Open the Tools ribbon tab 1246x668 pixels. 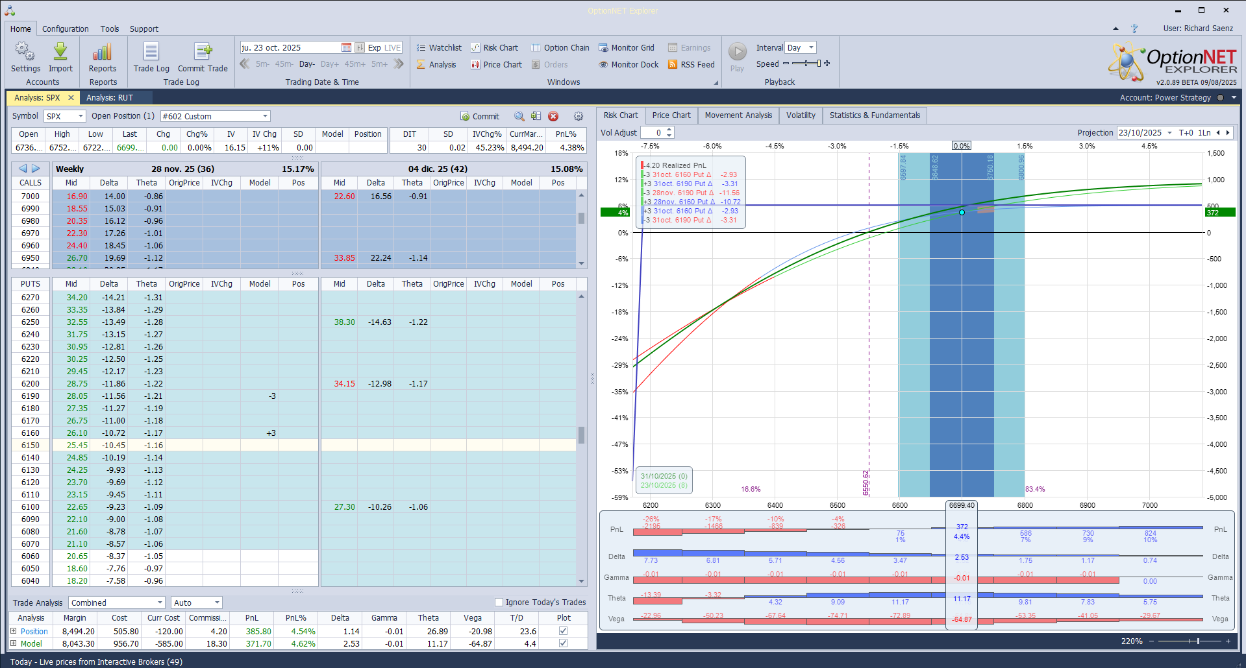110,29
